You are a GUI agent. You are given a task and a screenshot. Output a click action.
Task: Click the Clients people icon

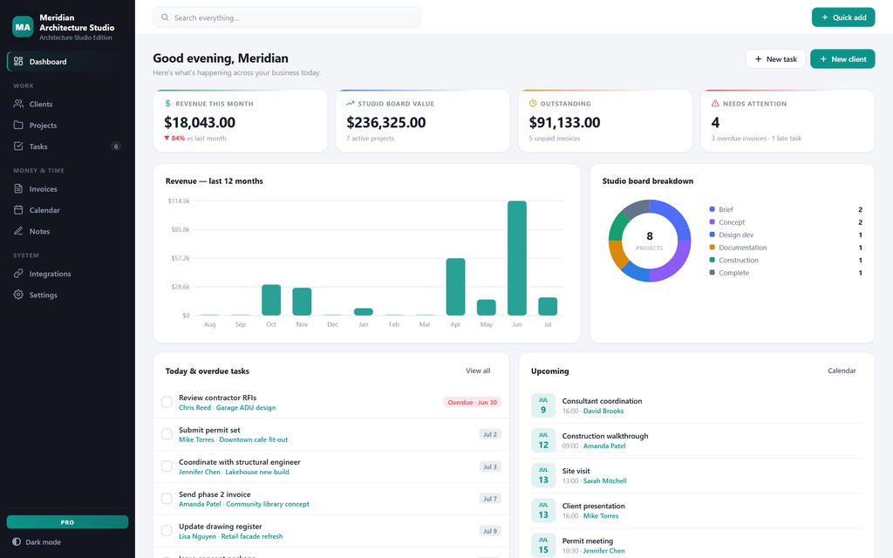click(x=18, y=104)
